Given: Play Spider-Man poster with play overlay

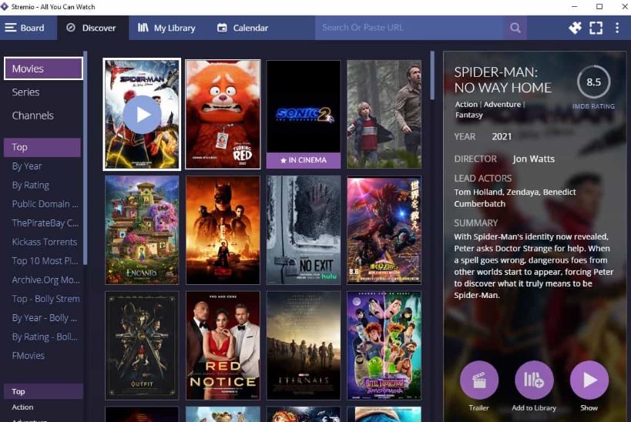Looking at the screenshot, I should pos(142,114).
